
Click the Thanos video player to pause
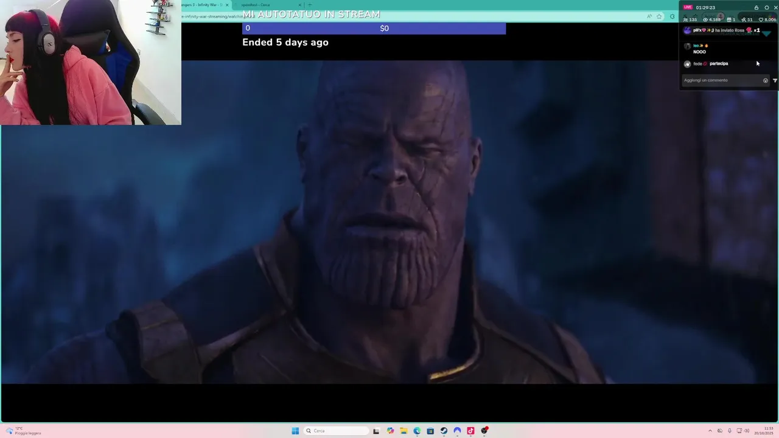pyautogui.click(x=389, y=222)
